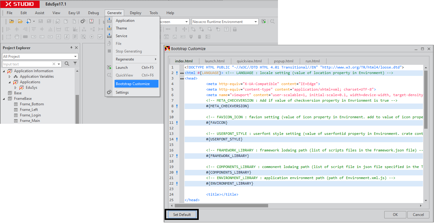This screenshot has width=434, height=223.
Task: Expand the Application Variables tree node
Action: click(x=10, y=76)
